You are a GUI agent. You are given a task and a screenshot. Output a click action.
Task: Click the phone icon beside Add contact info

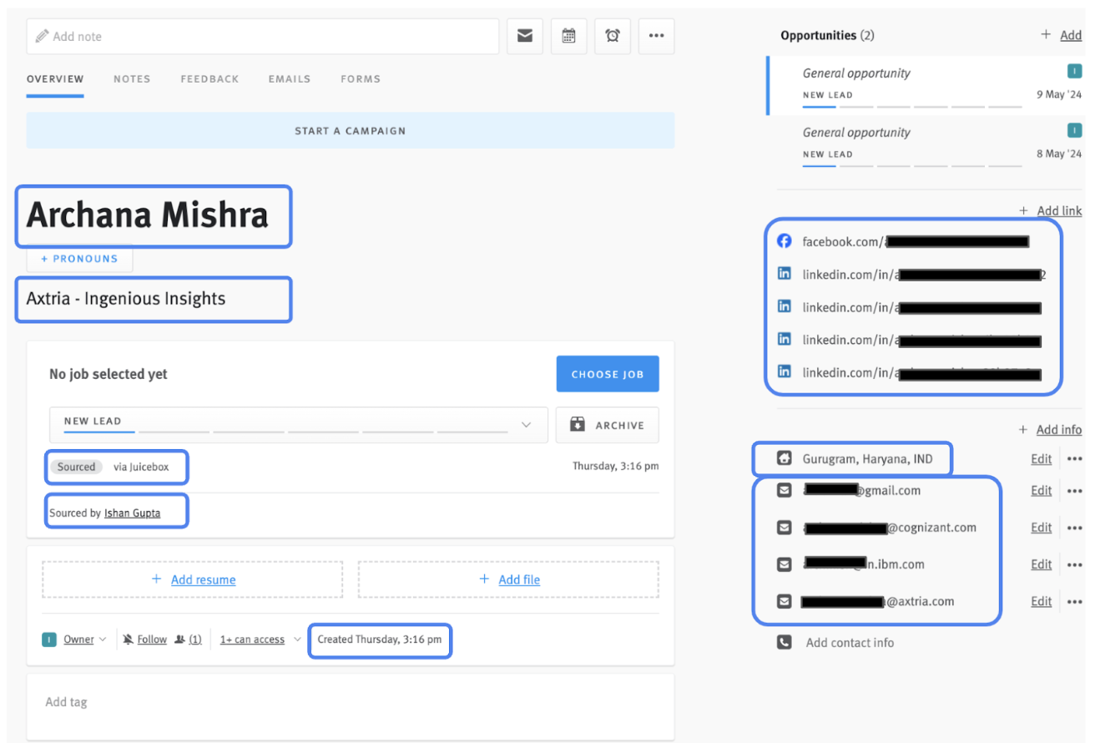pos(784,643)
